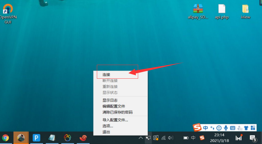Screen dimensions: 262x144
Task: Click the Sogou microphone voice input icon
Action: [x=226, y=128]
